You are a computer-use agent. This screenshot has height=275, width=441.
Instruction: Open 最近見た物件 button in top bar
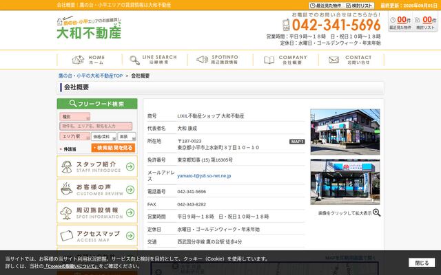point(326,5)
